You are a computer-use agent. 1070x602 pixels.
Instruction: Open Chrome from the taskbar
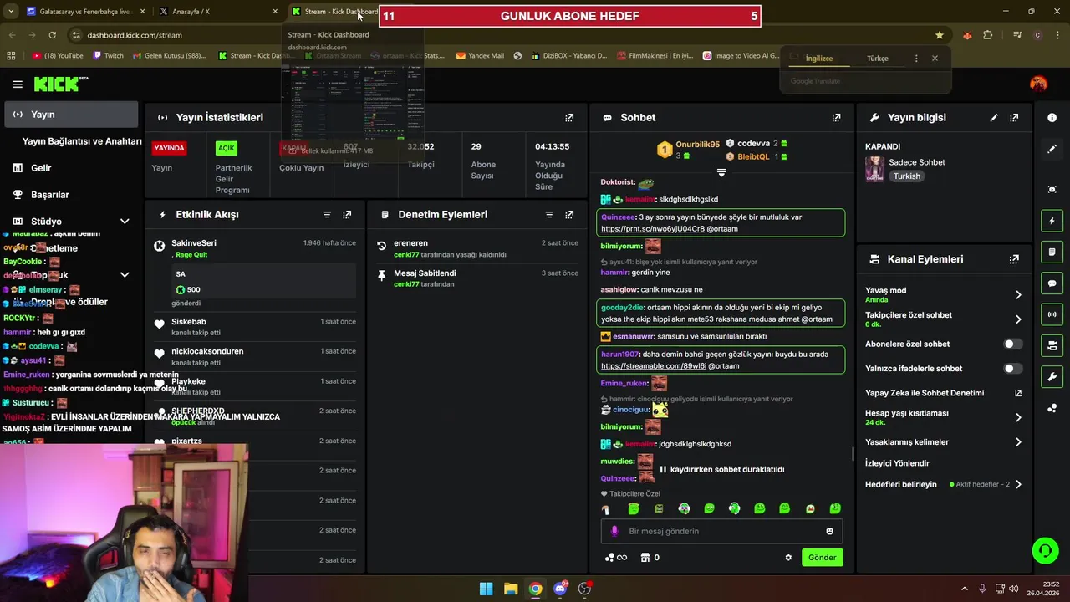coord(535,589)
